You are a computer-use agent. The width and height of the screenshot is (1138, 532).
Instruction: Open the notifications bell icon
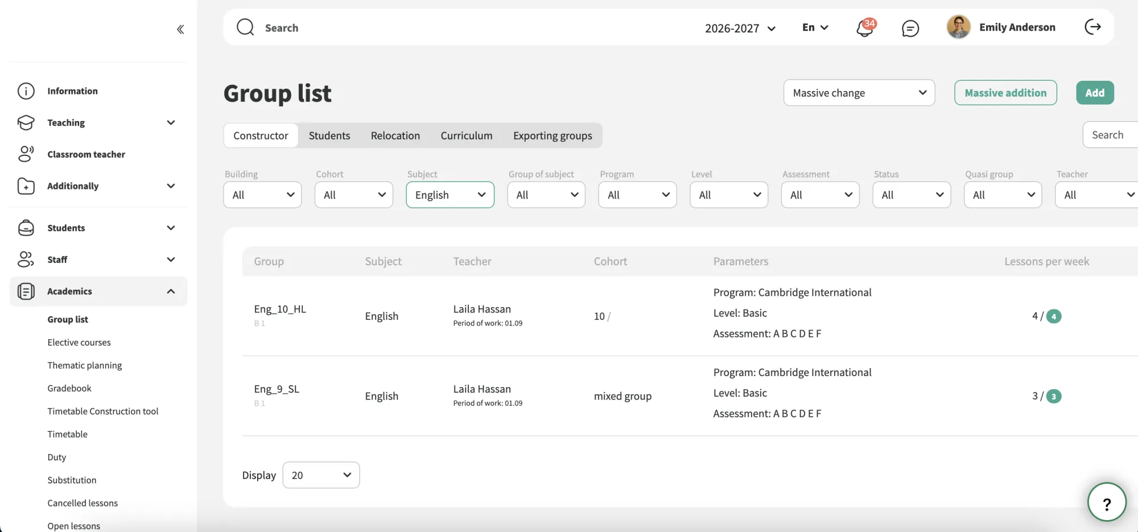click(x=865, y=27)
